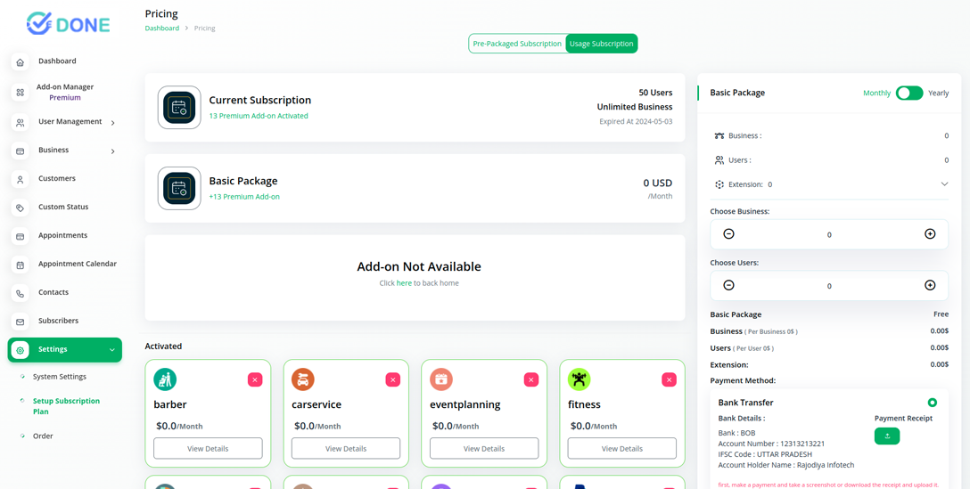
Task: Expand the Extension chevron in Basic Package
Action: [945, 184]
